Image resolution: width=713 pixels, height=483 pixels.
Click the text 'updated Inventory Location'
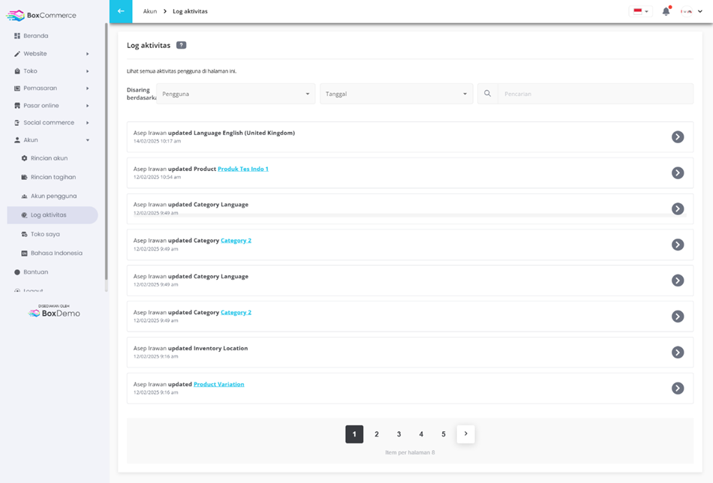coord(208,348)
